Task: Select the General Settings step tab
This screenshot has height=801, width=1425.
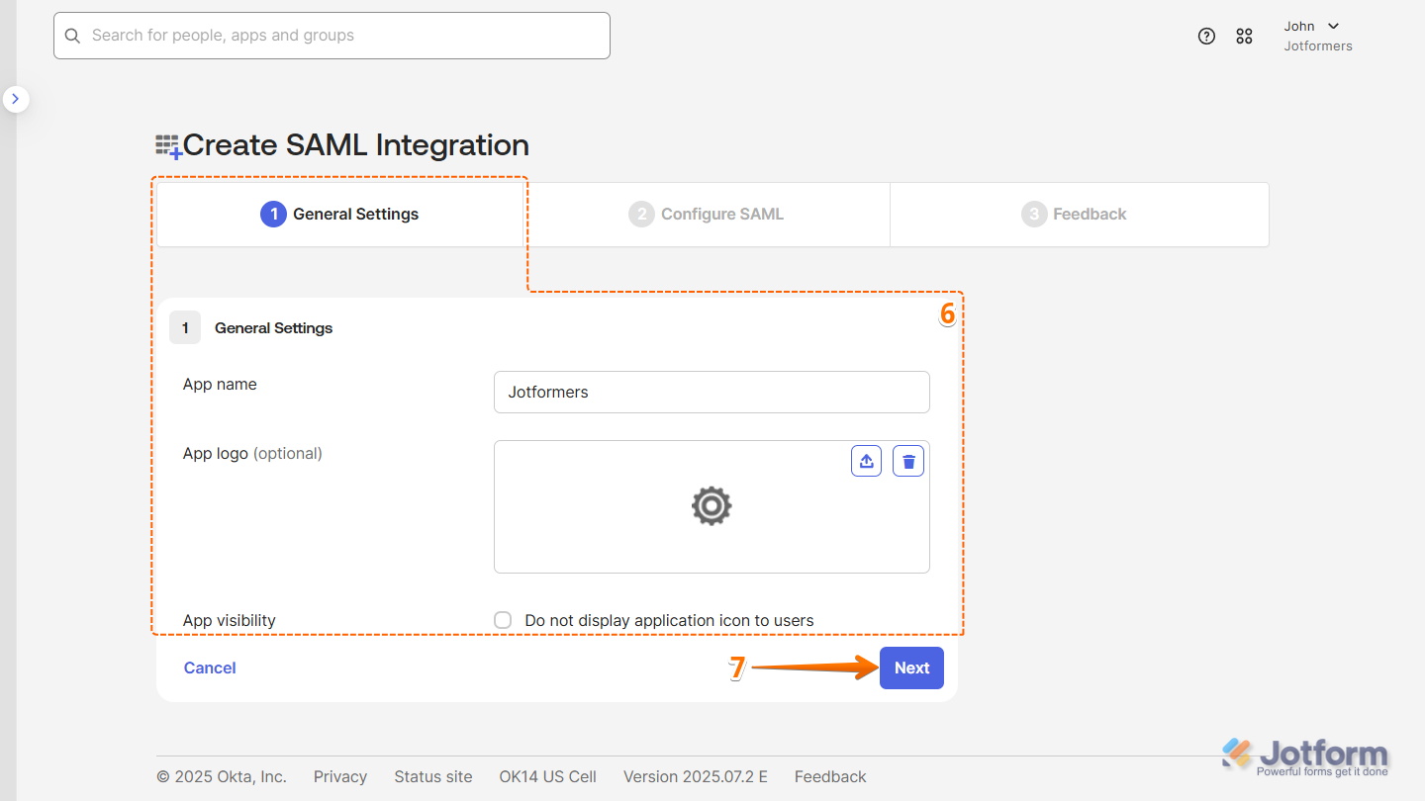Action: coord(339,214)
